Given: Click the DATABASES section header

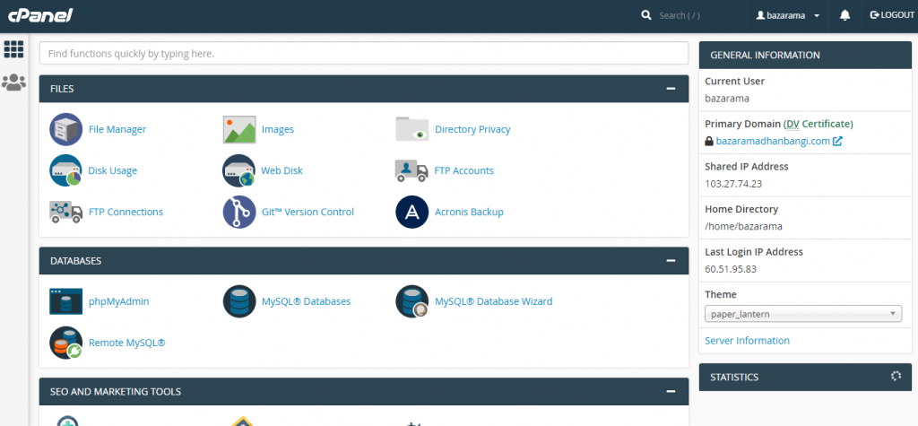Looking at the screenshot, I should pos(364,261).
